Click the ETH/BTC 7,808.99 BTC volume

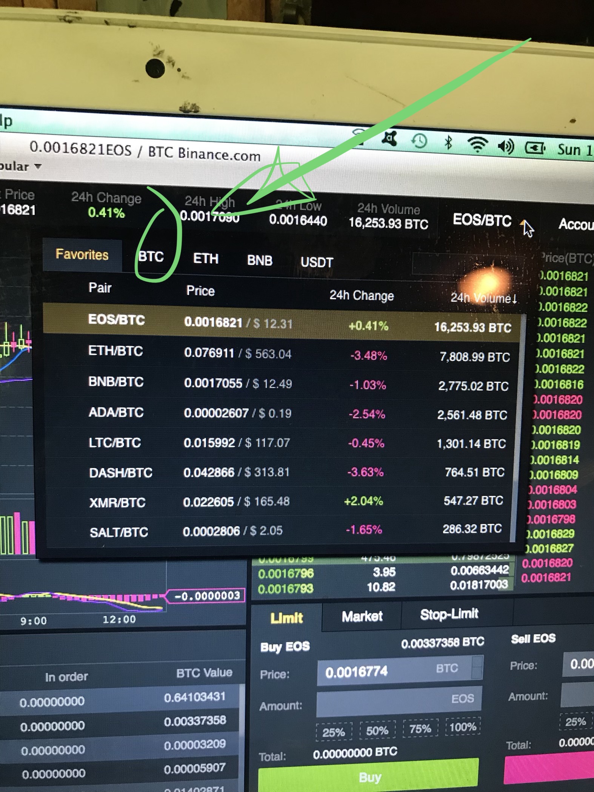coord(475,356)
